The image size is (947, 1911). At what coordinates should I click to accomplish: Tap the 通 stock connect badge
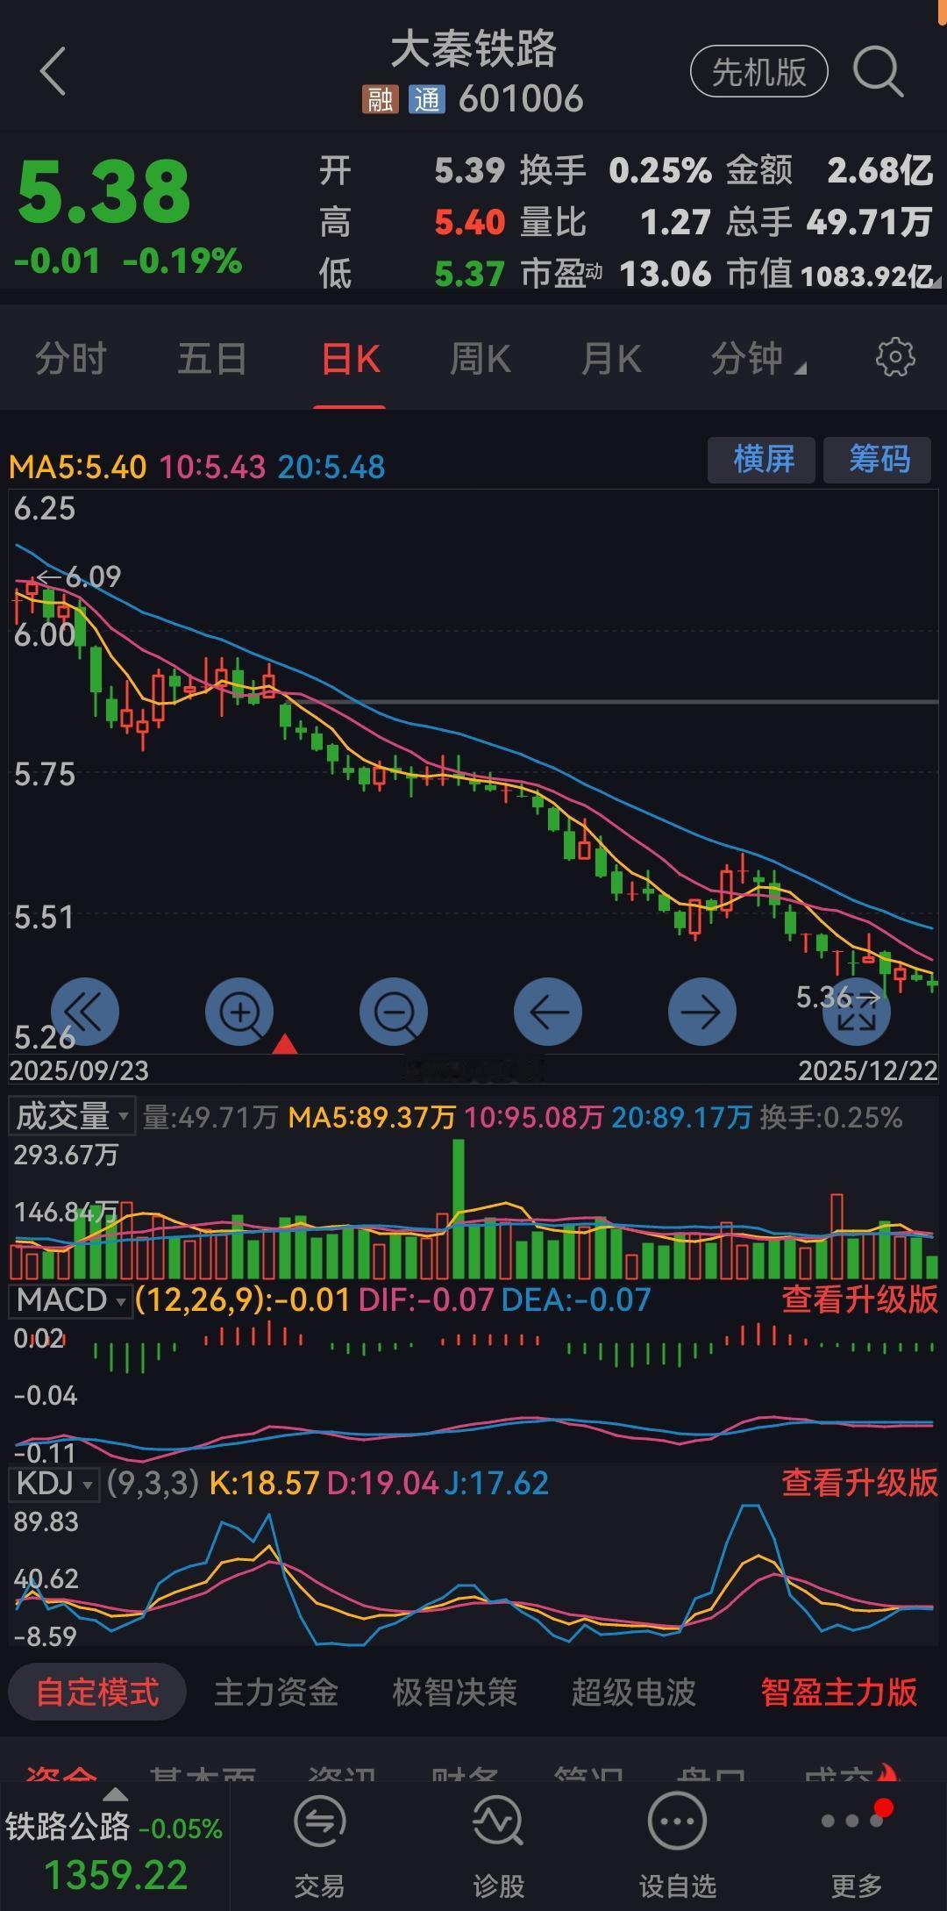[427, 99]
